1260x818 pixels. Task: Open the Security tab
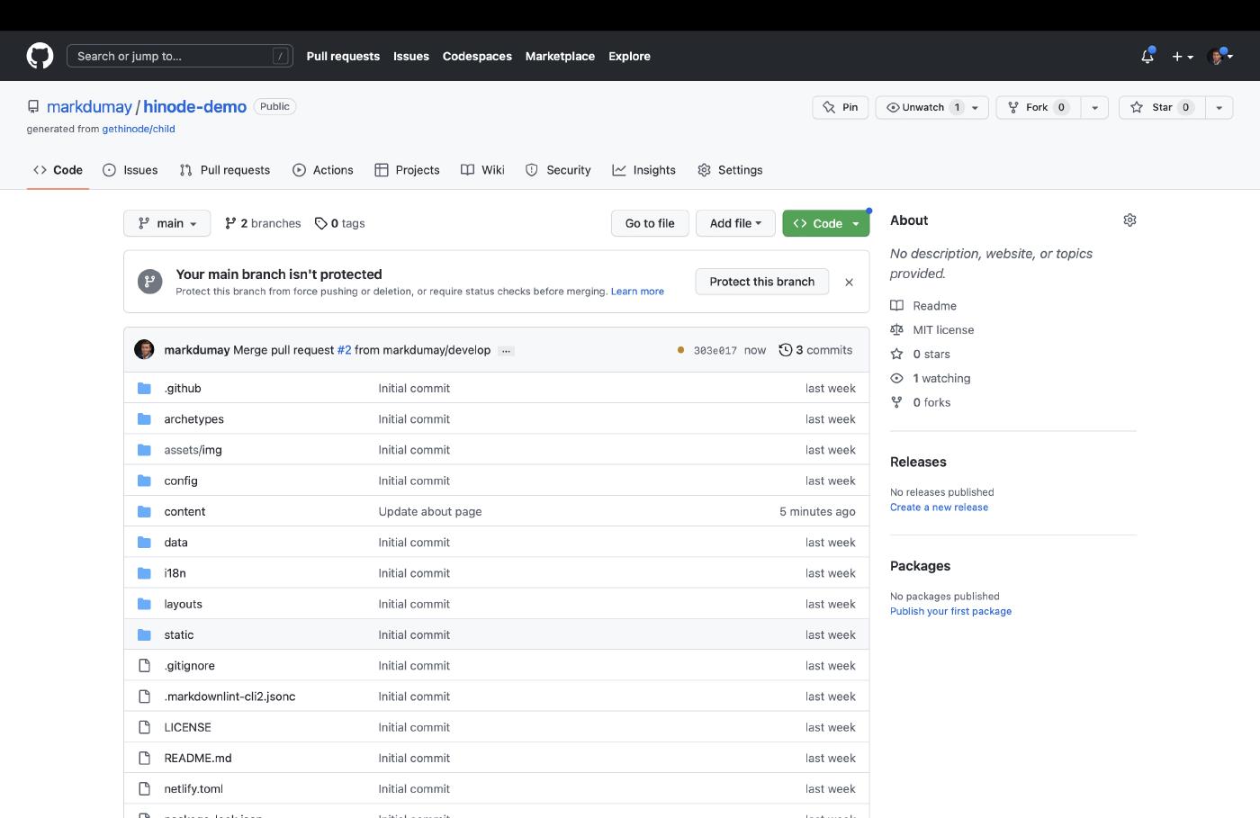pyautogui.click(x=558, y=170)
